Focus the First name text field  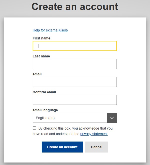pos(75,46)
